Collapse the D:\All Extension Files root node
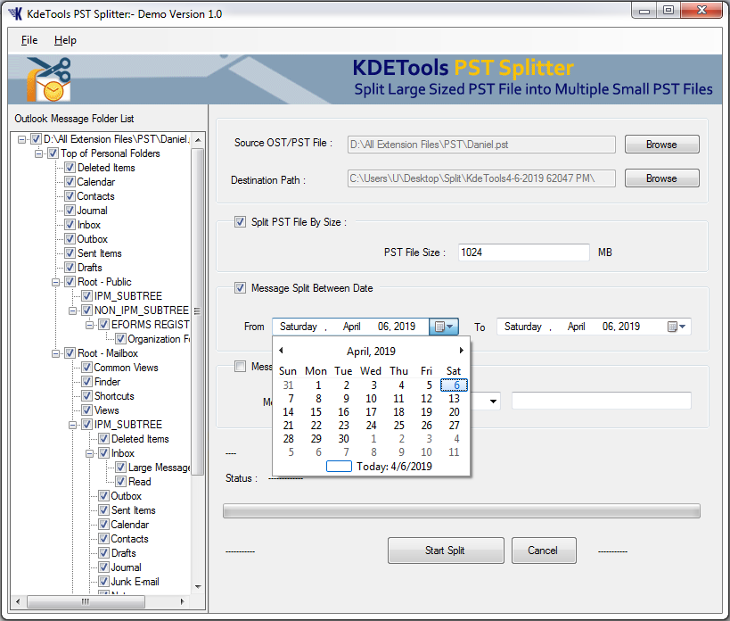730x621 pixels. (21, 139)
